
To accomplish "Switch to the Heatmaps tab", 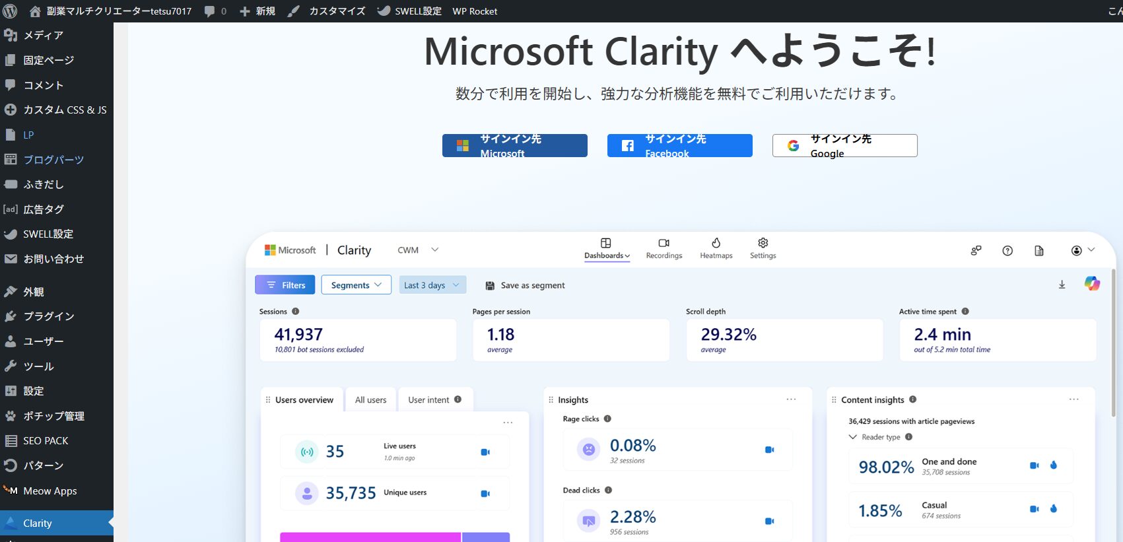I will click(716, 249).
